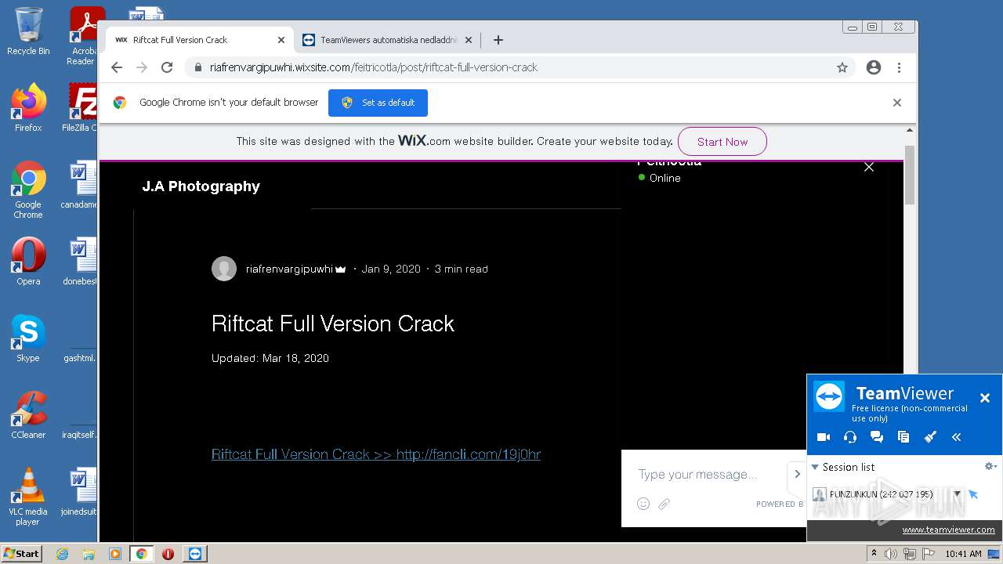Select VLC media player desktop shortcut
The image size is (1003, 564).
pyautogui.click(x=28, y=497)
